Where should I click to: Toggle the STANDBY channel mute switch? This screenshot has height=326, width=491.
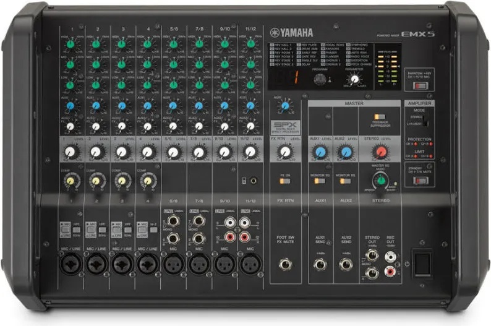pyautogui.click(x=420, y=181)
